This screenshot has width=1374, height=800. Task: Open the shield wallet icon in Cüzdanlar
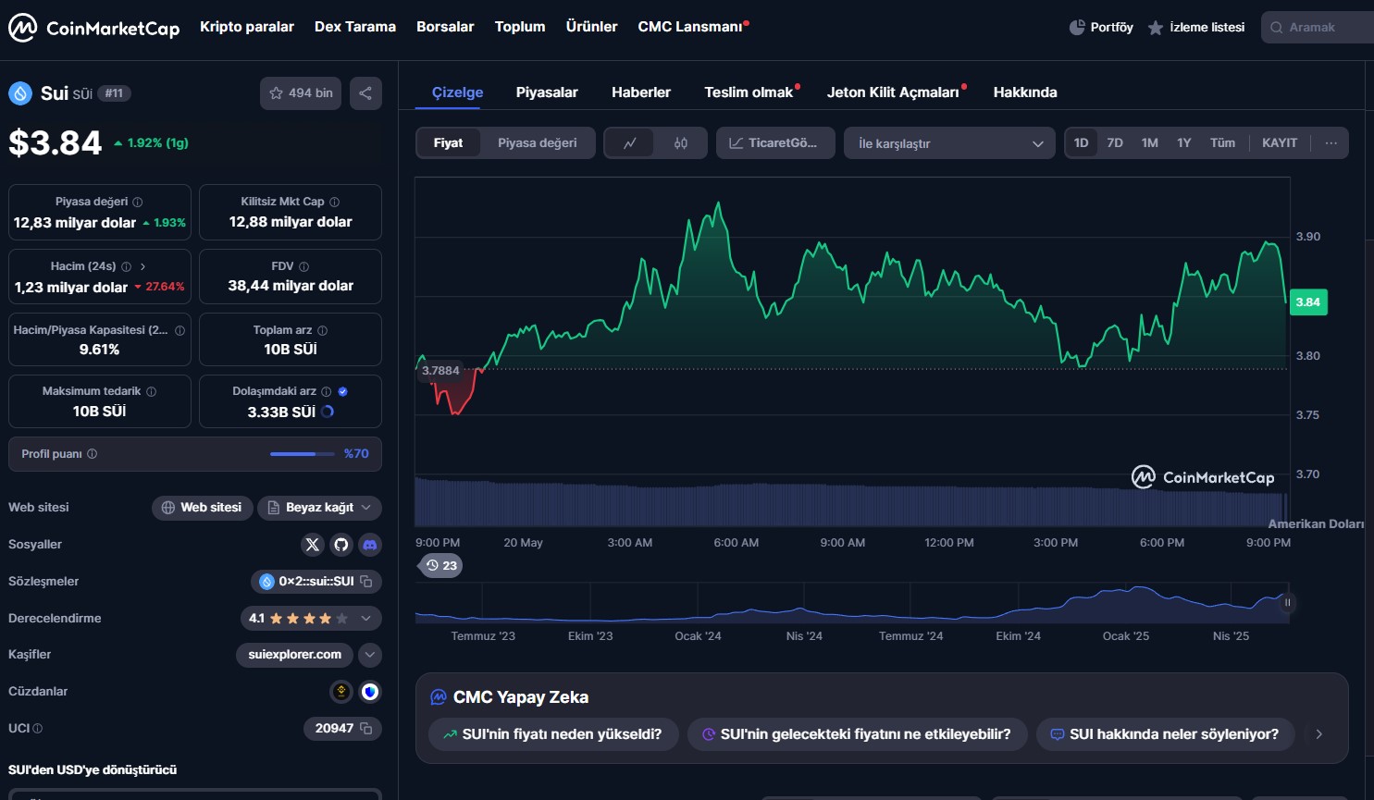pyautogui.click(x=370, y=692)
